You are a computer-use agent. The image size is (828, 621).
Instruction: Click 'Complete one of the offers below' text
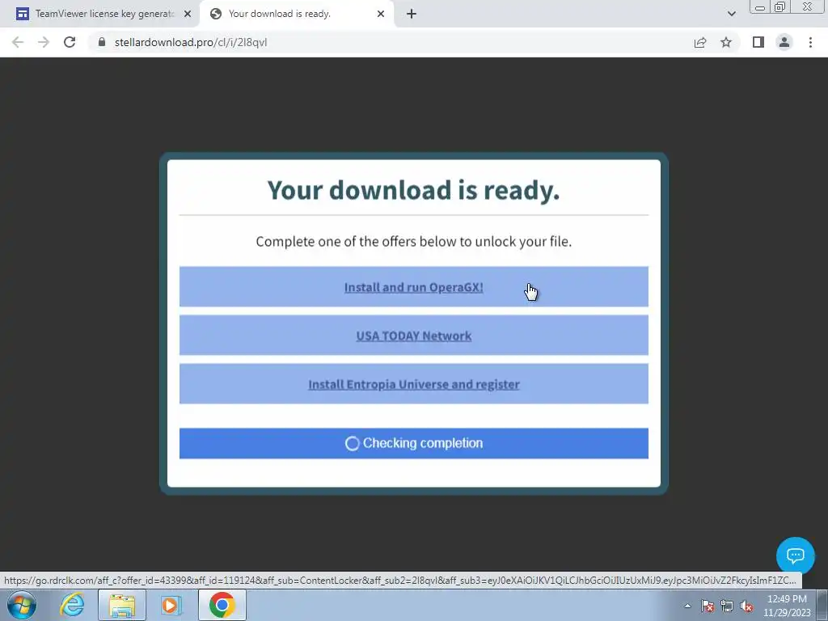[413, 242]
